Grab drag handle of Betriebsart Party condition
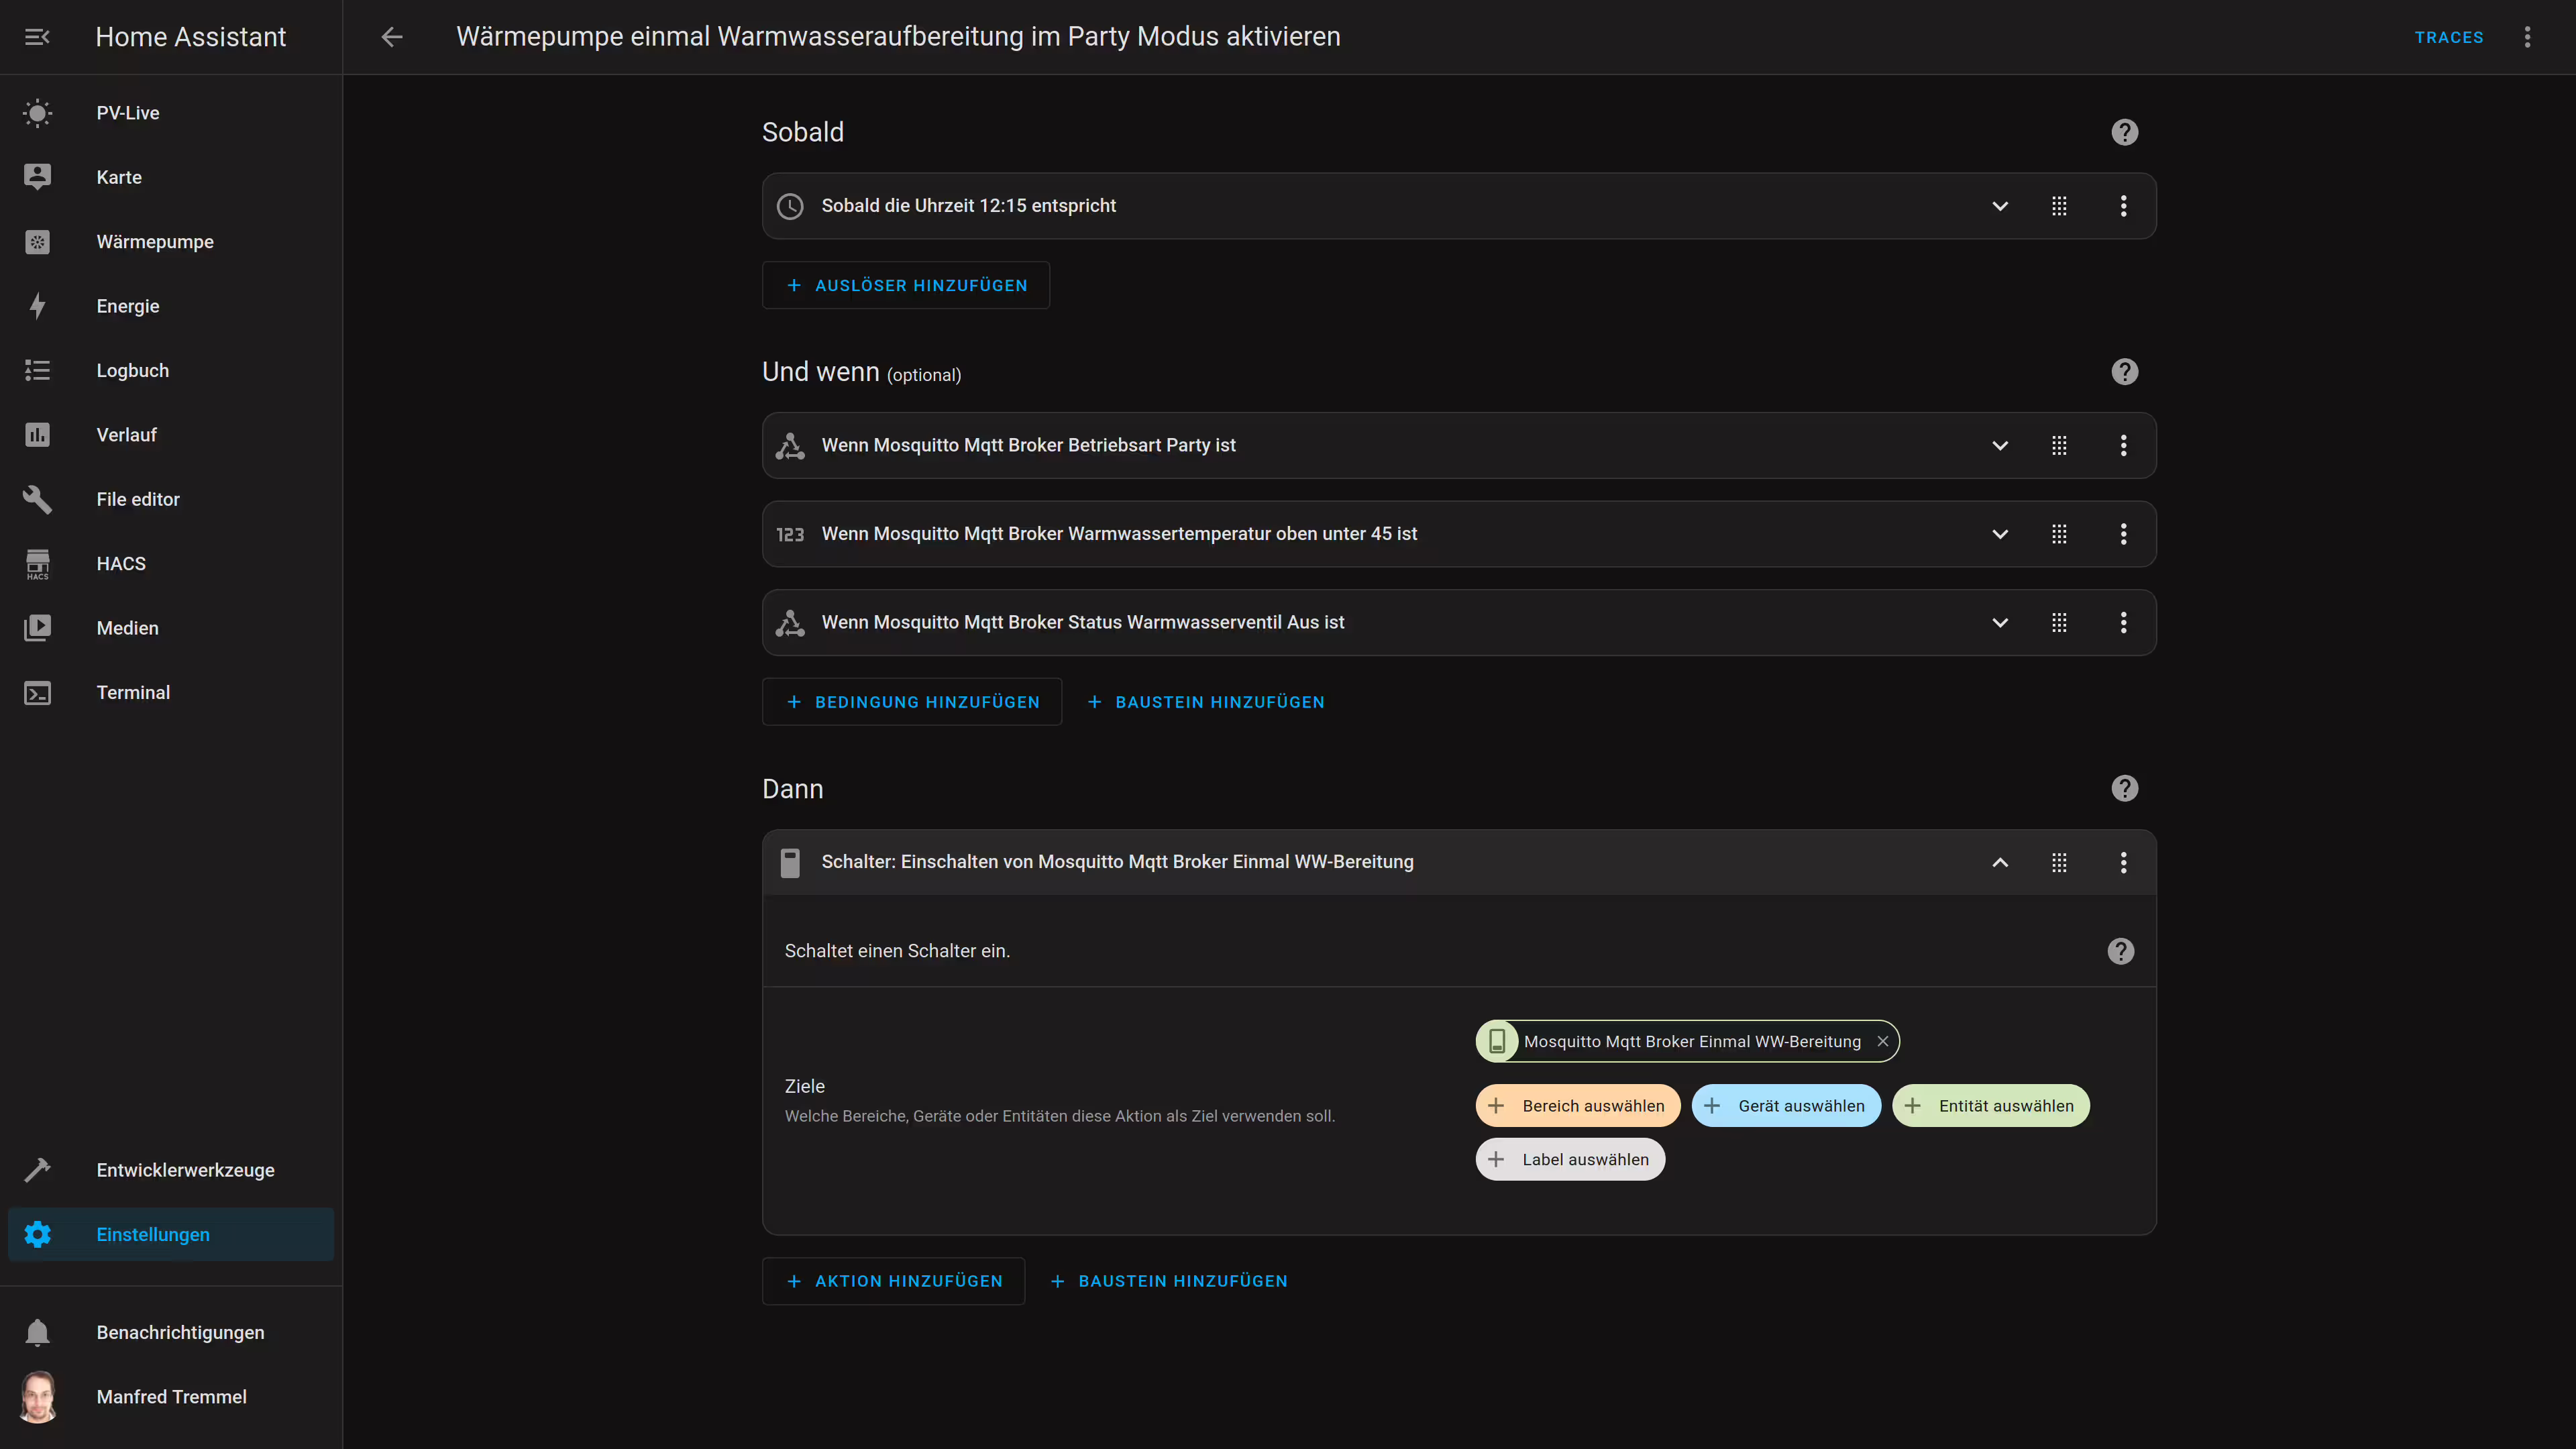 point(2059,446)
